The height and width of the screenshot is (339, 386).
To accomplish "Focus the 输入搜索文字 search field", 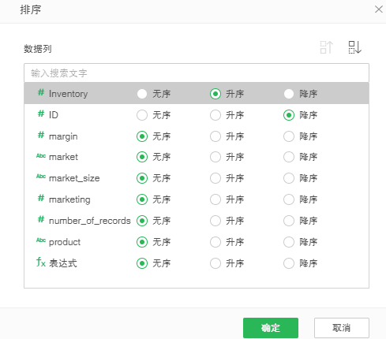I will click(197, 73).
